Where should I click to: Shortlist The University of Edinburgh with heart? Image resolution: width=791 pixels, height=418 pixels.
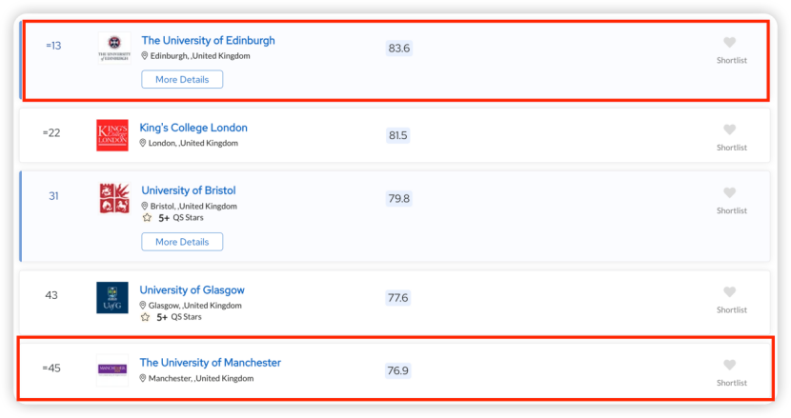730,43
